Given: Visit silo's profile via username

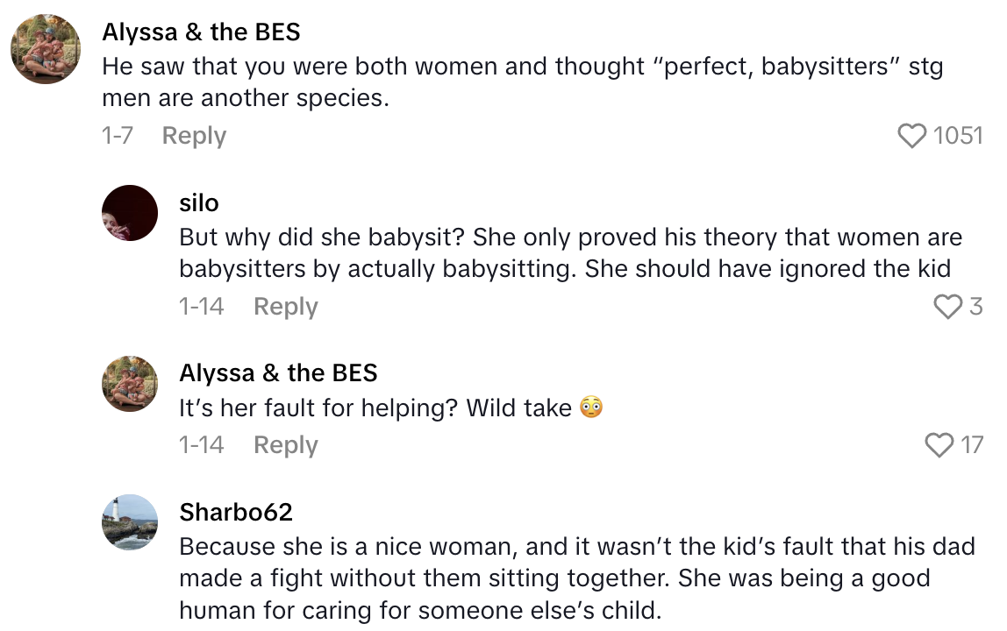Looking at the screenshot, I should pos(199,203).
